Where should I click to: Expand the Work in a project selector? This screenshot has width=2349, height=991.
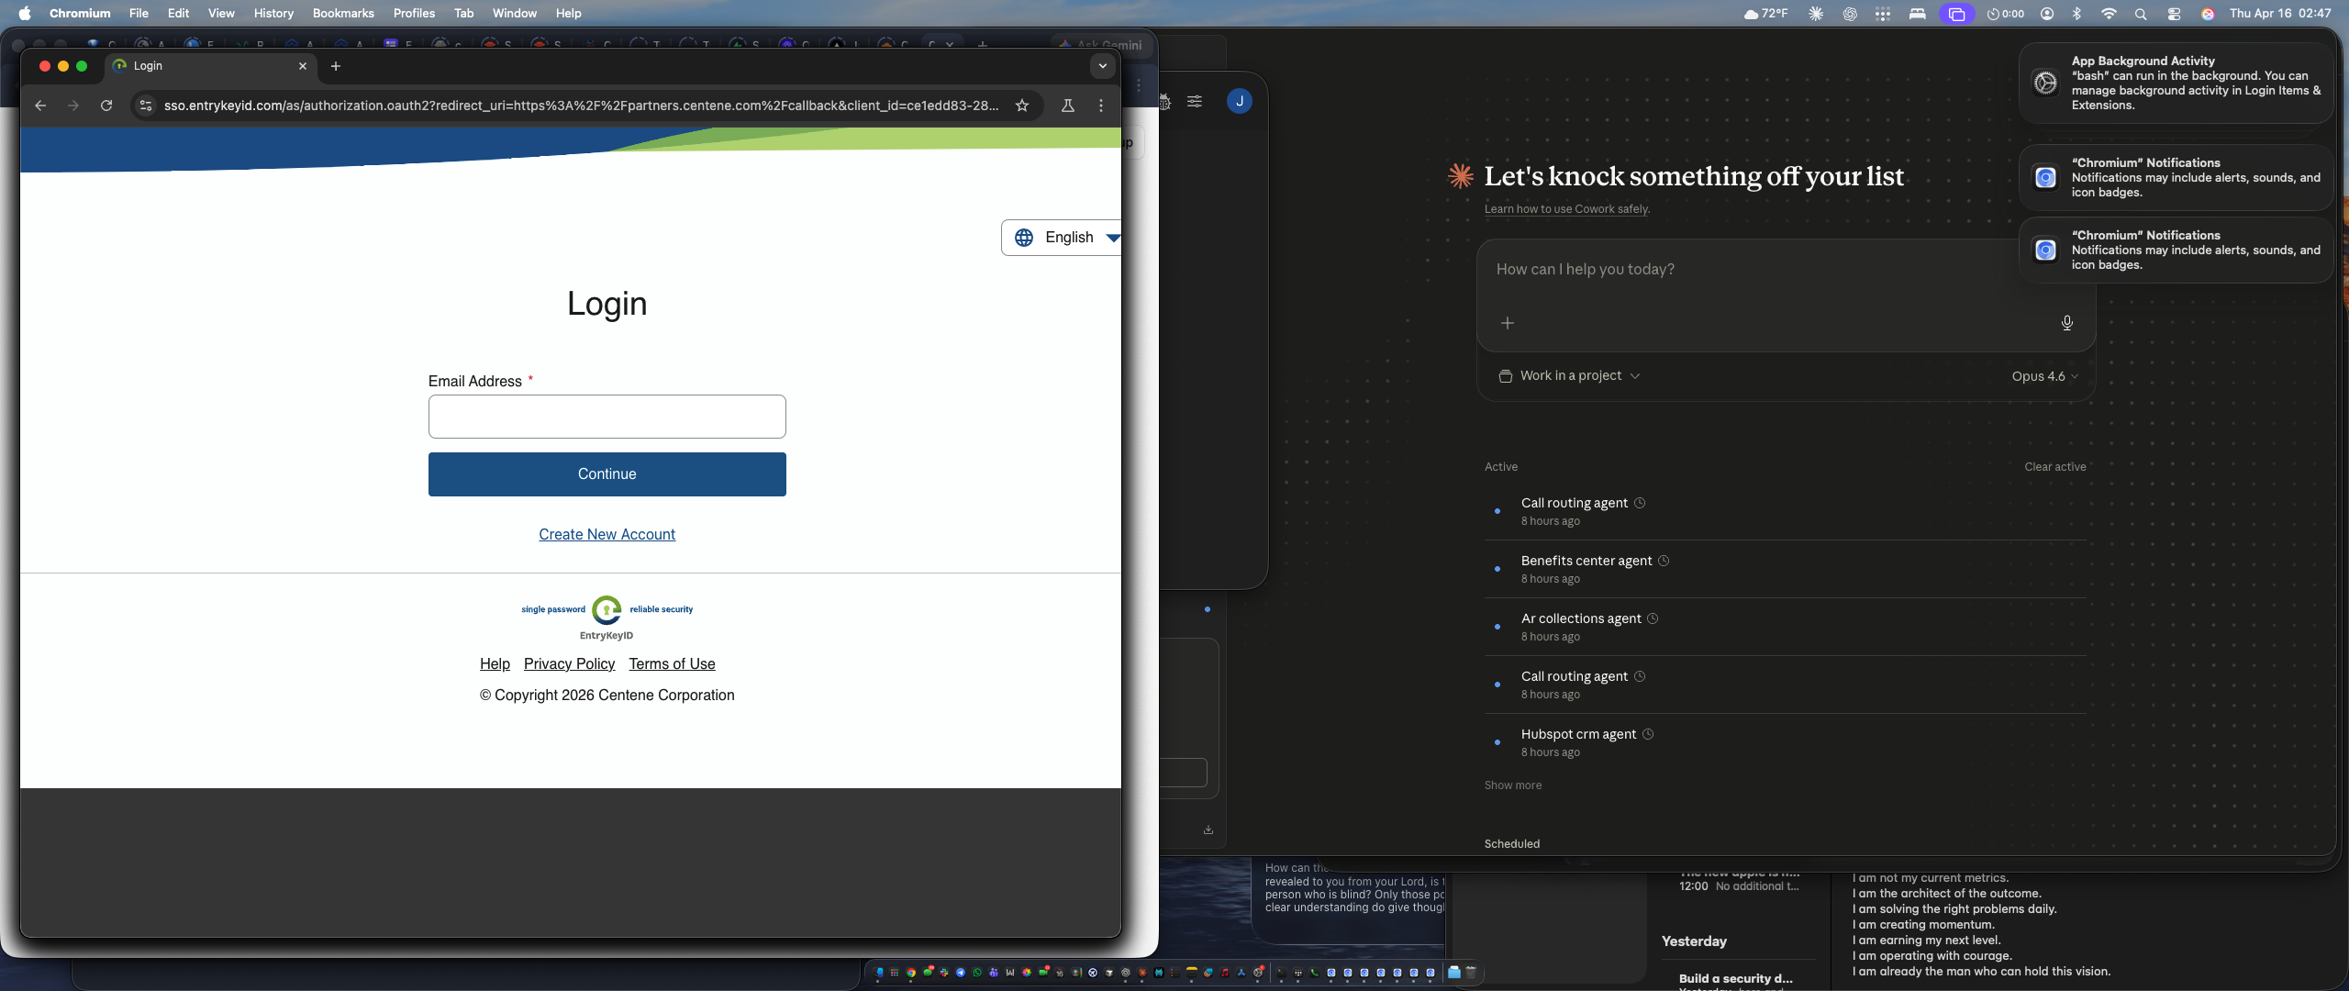click(x=1569, y=376)
